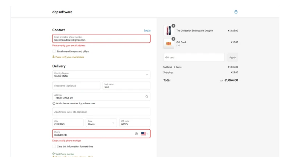Follow the Log in link

point(147,30)
